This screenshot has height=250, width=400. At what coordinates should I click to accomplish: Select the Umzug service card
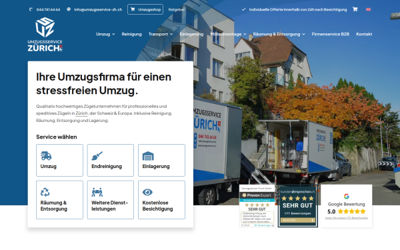[x=59, y=160]
